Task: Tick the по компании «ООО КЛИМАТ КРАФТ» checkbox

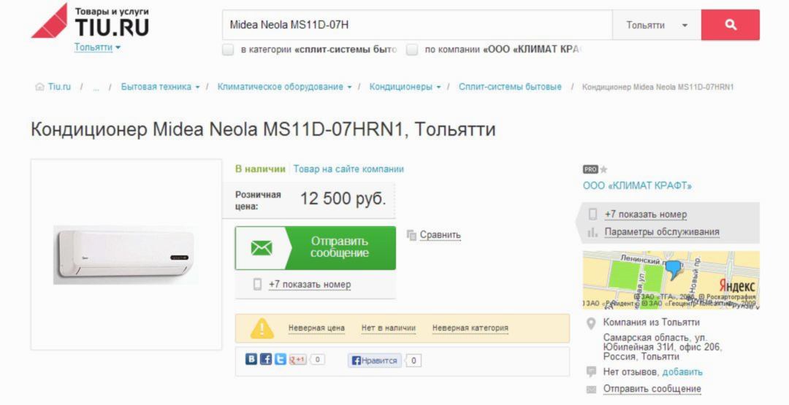Action: 412,50
